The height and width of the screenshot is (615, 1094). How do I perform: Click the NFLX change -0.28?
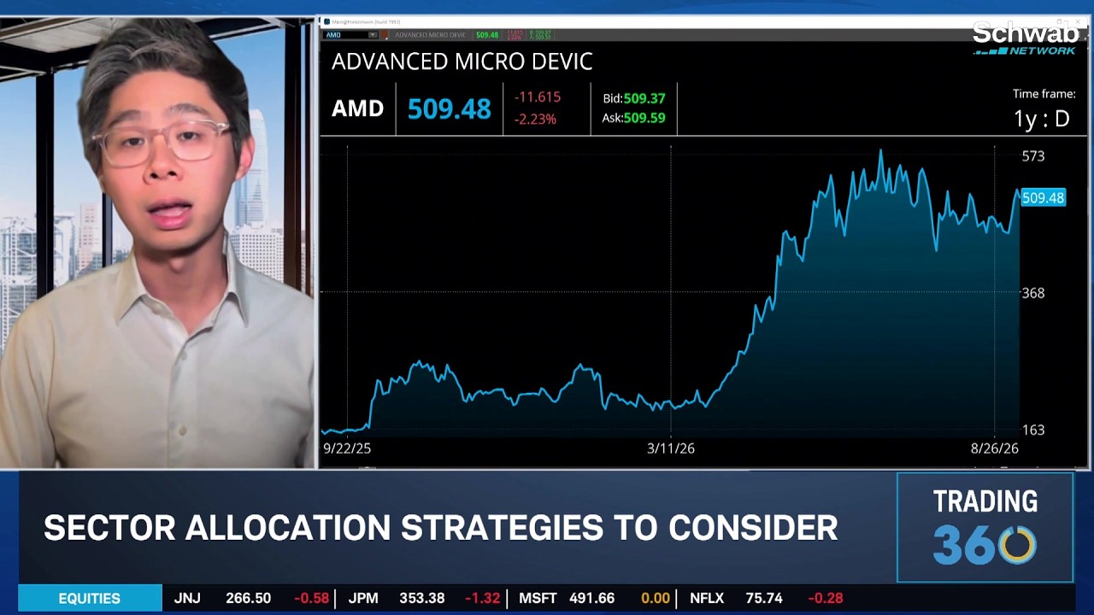pos(825,599)
